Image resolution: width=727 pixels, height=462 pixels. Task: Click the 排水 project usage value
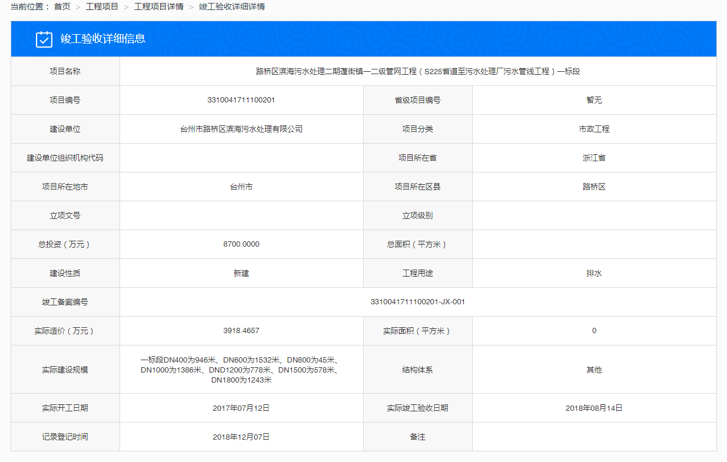click(594, 273)
